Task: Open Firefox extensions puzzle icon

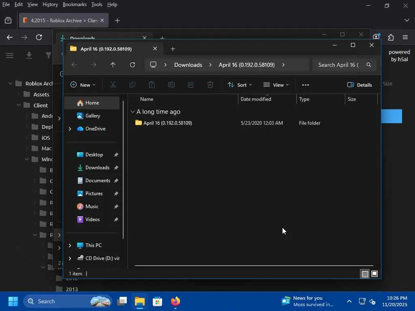Action: (x=391, y=37)
